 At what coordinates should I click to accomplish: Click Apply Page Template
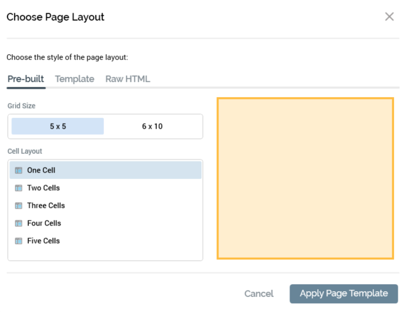[344, 293]
